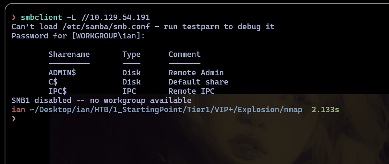This screenshot has height=164, width=389.
Task: Click the red prompt arrow before smbclient
Action: [13, 17]
